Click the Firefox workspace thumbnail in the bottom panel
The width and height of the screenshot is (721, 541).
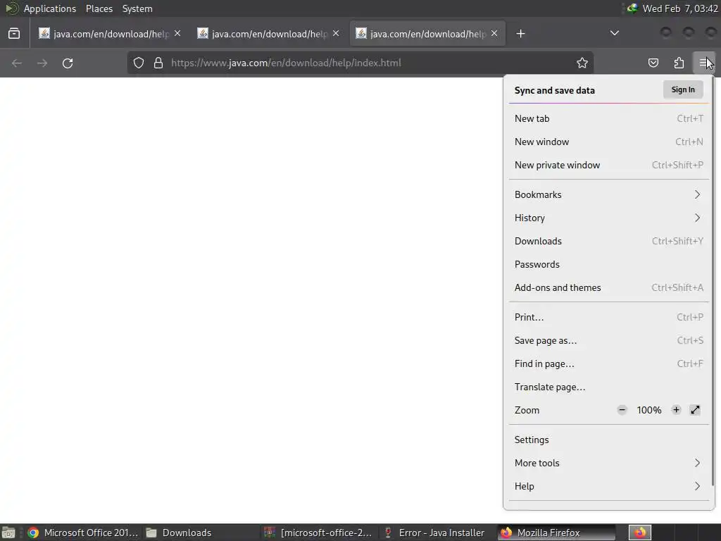click(640, 533)
